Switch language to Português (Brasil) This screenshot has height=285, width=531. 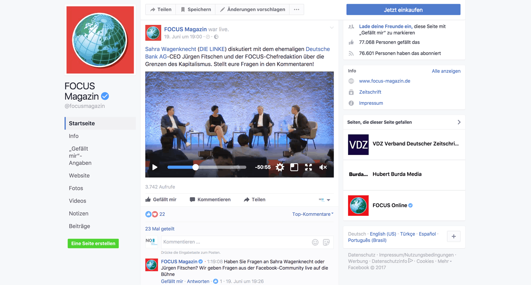pos(367,240)
